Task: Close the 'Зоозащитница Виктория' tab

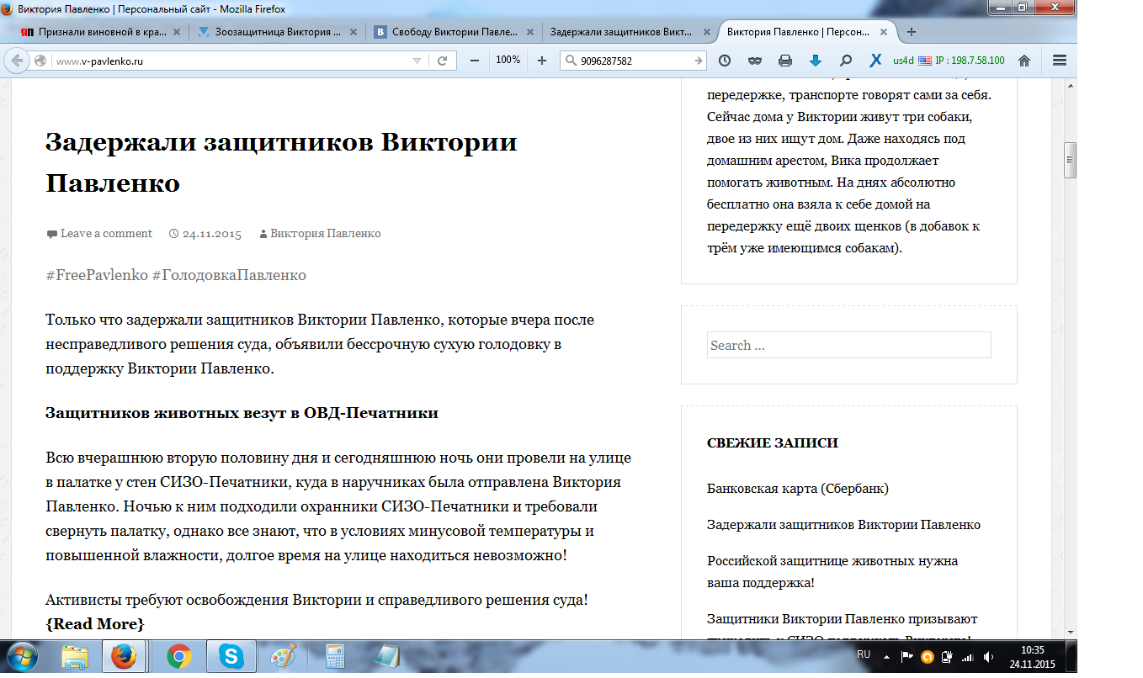Action: coord(353,32)
